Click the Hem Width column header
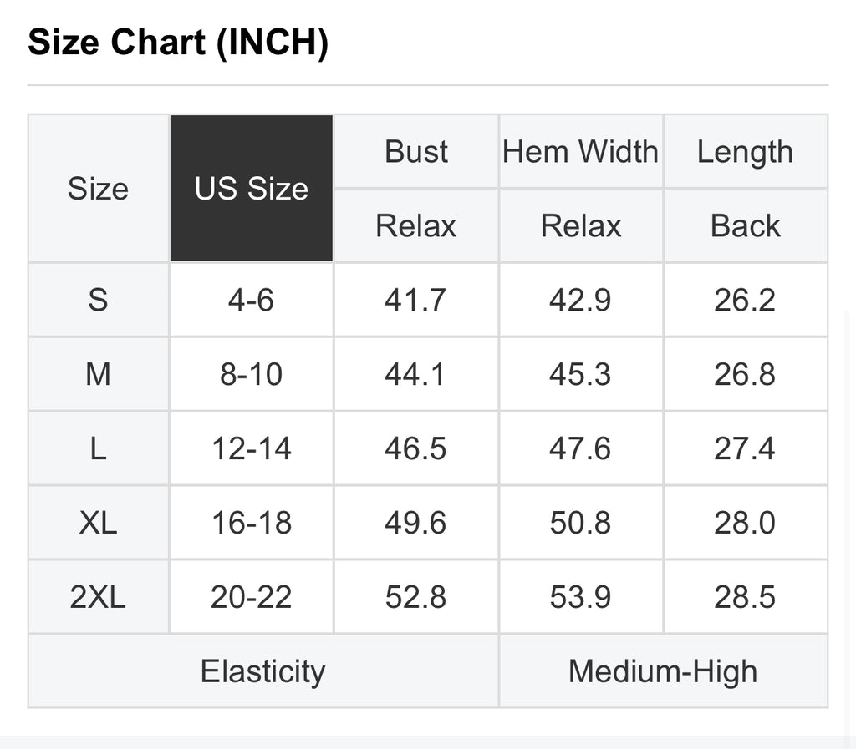 click(581, 151)
